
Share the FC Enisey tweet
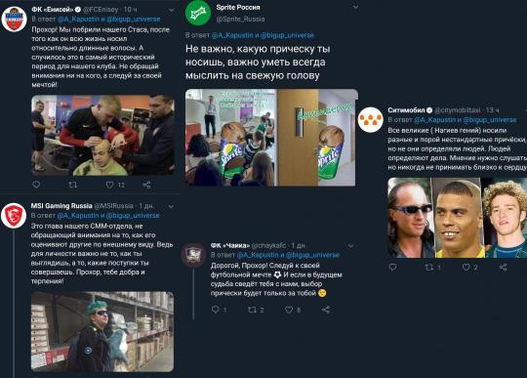146,185
